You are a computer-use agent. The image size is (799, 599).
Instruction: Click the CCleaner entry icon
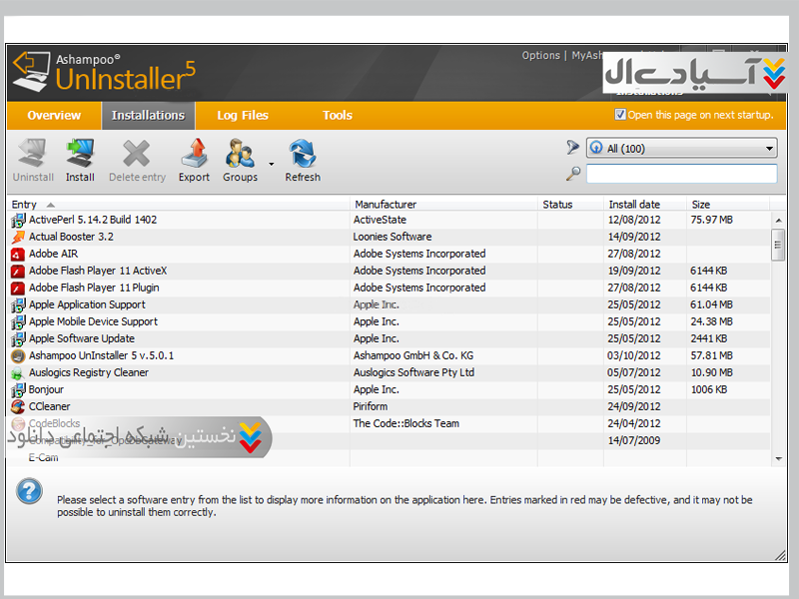[18, 407]
